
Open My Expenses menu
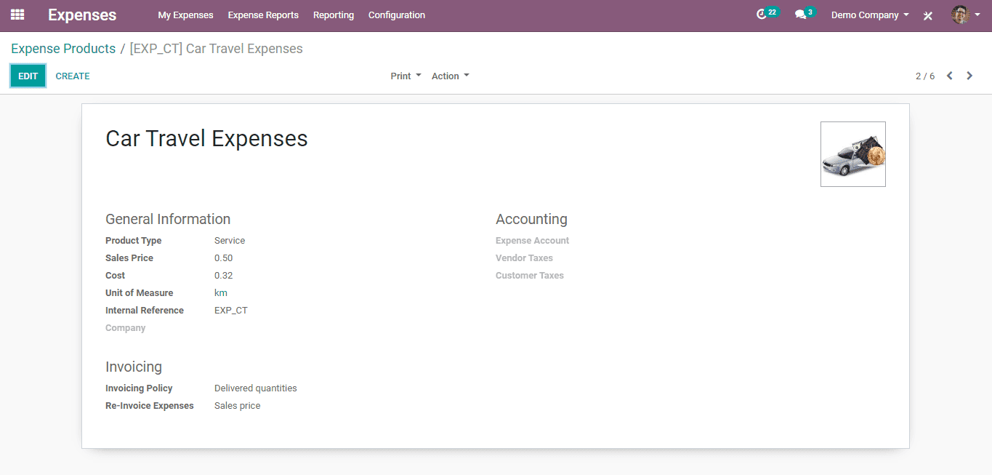(x=186, y=15)
